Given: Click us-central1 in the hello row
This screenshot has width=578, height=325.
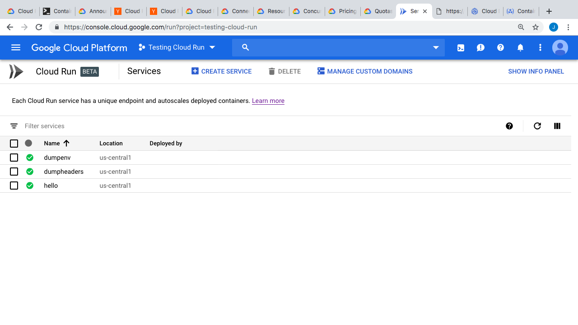Looking at the screenshot, I should coord(115,186).
